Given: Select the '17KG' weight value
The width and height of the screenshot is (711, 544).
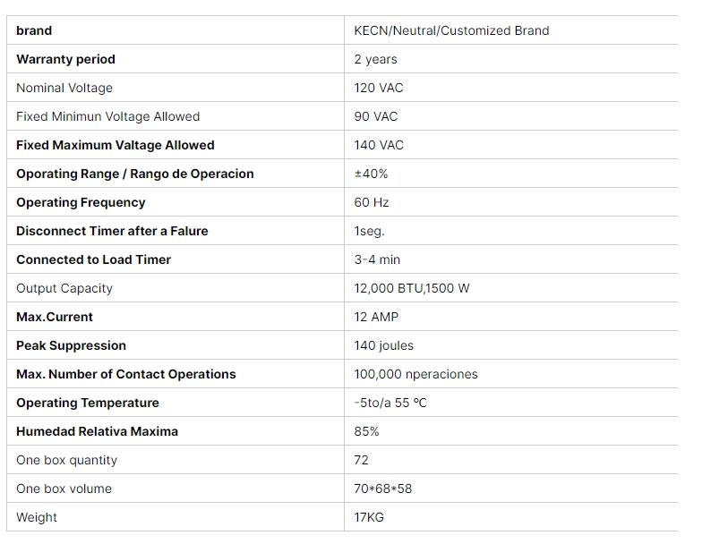Looking at the screenshot, I should point(369,517).
